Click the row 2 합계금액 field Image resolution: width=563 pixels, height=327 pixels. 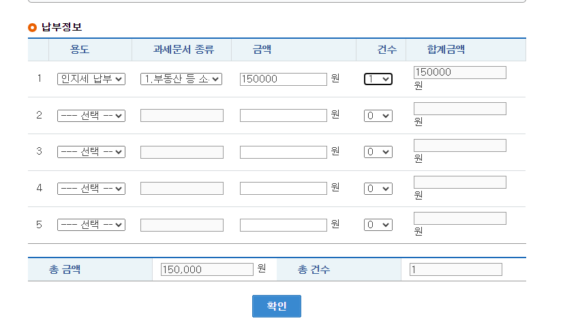click(x=460, y=108)
